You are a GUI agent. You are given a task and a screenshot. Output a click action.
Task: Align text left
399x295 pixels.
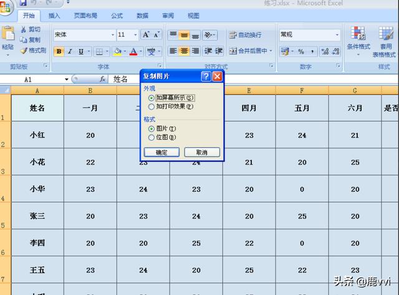173,51
